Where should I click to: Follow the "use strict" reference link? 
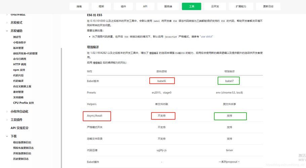(x=206, y=36)
